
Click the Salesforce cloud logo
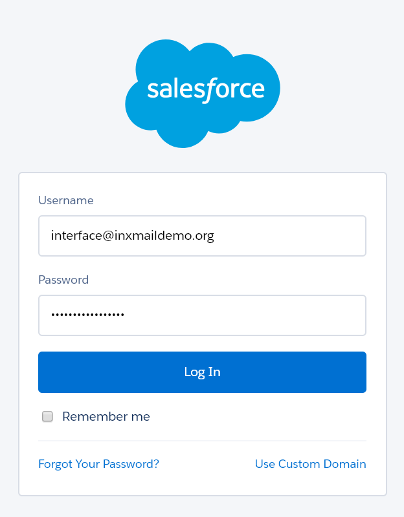click(203, 94)
